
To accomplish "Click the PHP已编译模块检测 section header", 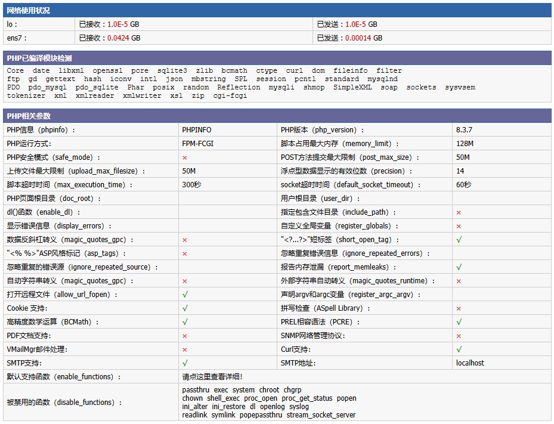I will 39,58.
